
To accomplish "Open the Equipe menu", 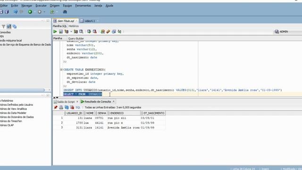I will tap(67, 6).
